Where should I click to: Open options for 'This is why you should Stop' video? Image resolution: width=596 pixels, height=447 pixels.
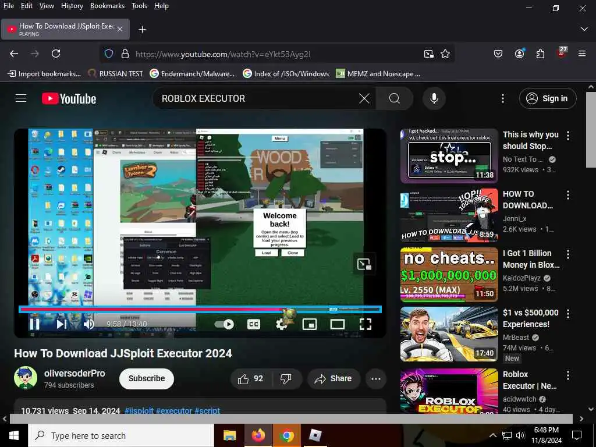coord(568,135)
